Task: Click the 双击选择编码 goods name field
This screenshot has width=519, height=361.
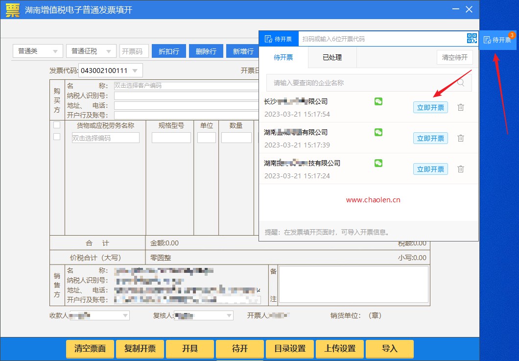Action: (x=106, y=138)
